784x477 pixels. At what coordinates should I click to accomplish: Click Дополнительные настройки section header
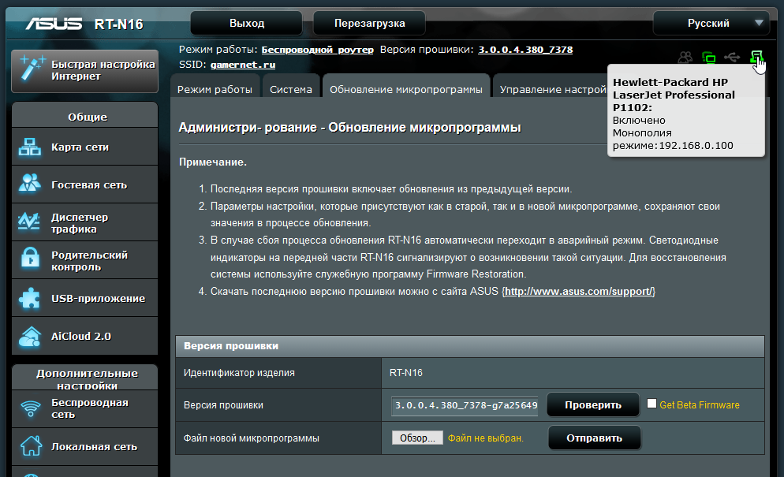pos(87,378)
